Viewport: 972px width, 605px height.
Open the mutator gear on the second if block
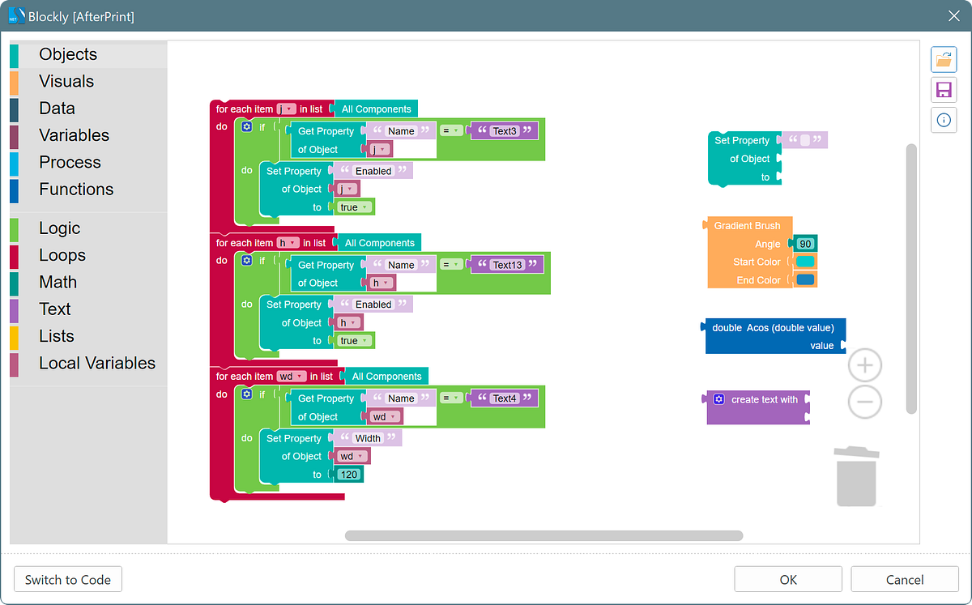(x=246, y=260)
